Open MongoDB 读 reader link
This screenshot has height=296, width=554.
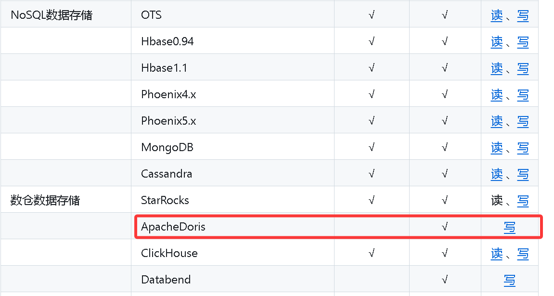(496, 148)
